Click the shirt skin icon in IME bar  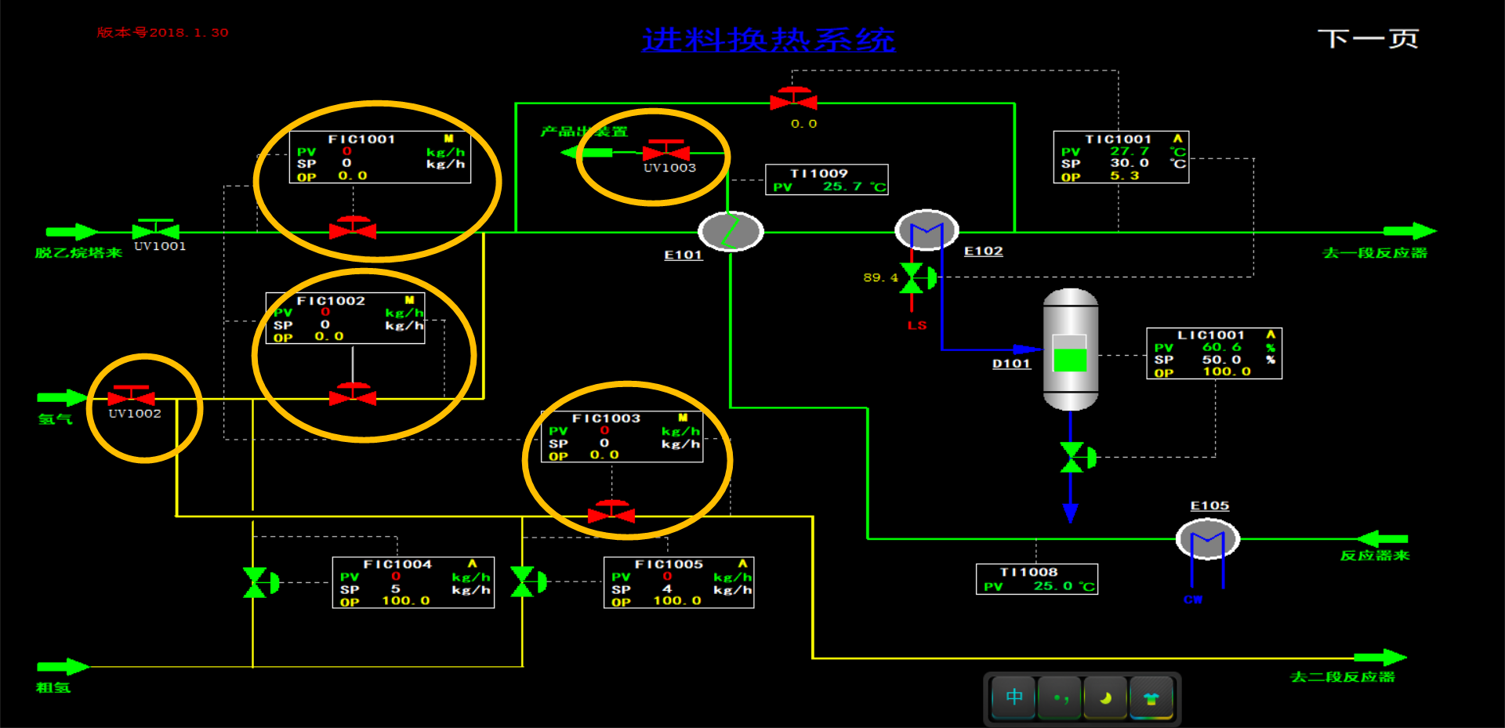1151,697
